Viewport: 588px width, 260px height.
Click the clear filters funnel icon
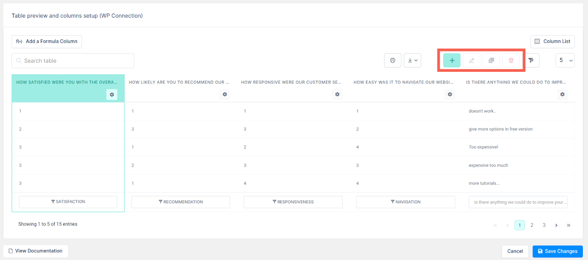[531, 61]
